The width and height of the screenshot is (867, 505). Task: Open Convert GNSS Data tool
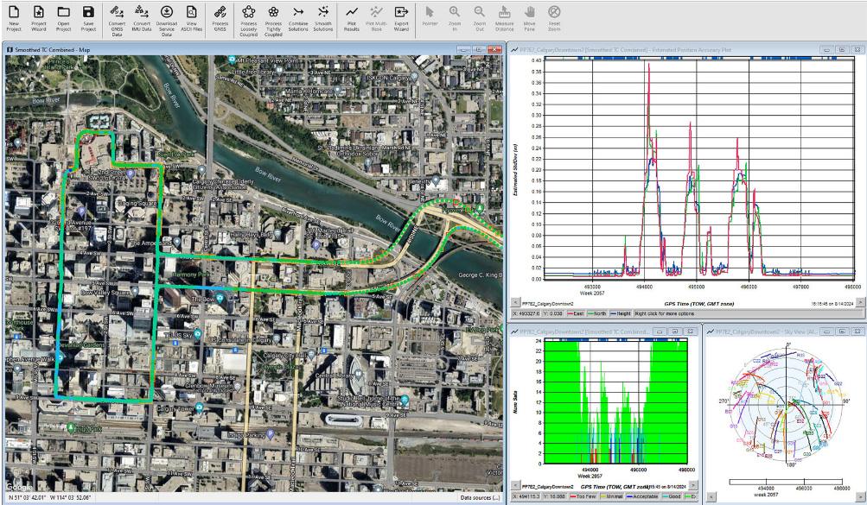pyautogui.click(x=117, y=21)
